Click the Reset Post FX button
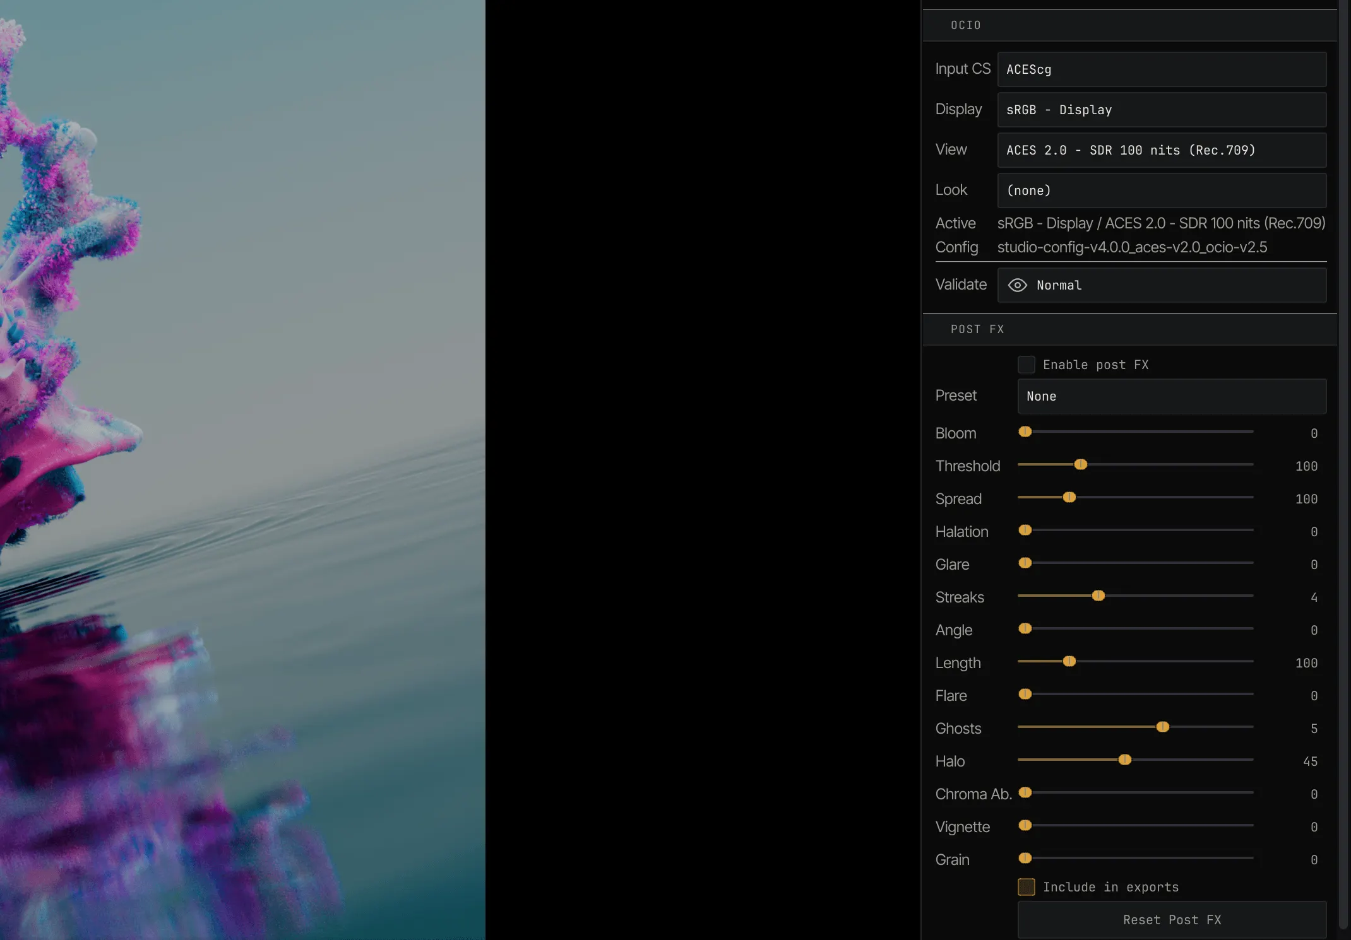Viewport: 1351px width, 940px height. pyautogui.click(x=1172, y=920)
